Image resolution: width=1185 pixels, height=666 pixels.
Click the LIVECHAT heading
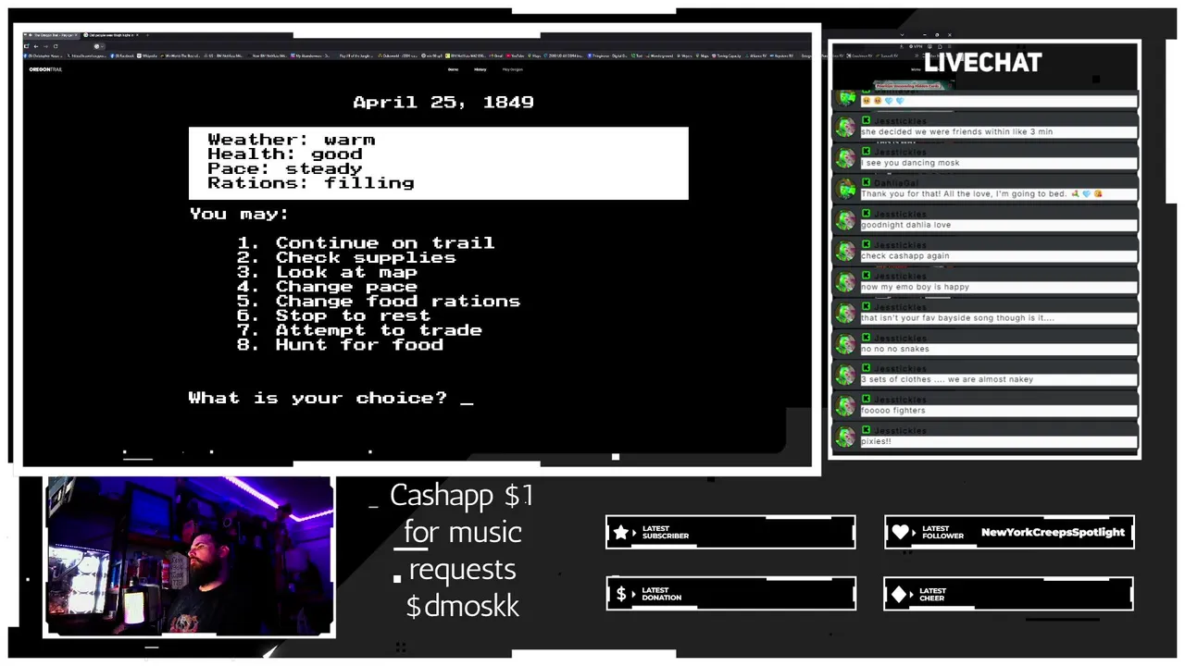pyautogui.click(x=982, y=63)
